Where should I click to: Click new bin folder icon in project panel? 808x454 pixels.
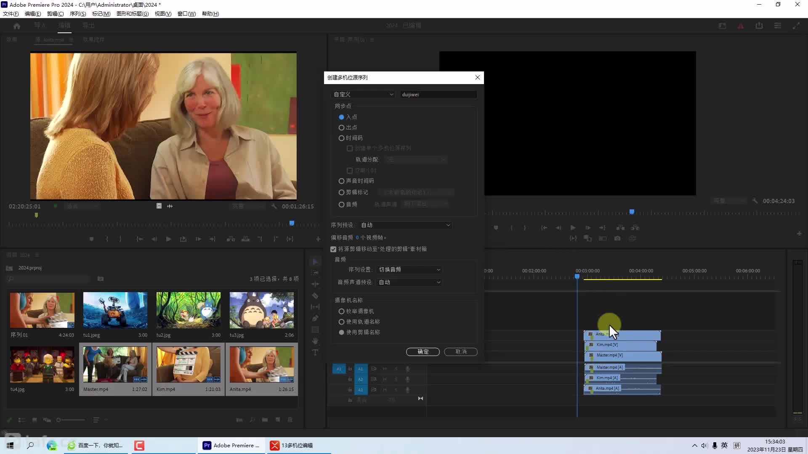coord(265,420)
